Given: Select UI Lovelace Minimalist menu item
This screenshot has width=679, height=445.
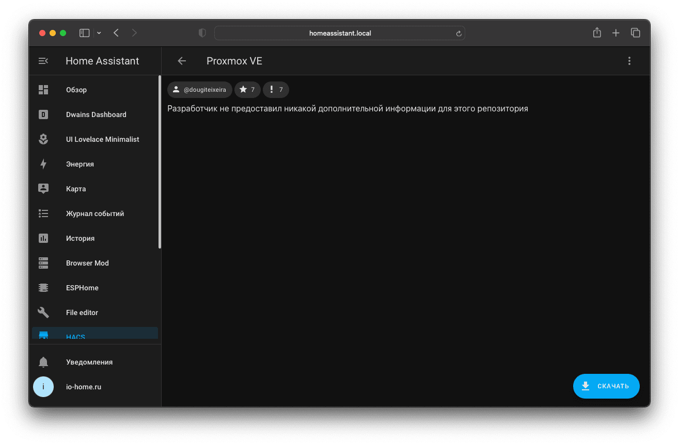Looking at the screenshot, I should (x=102, y=139).
